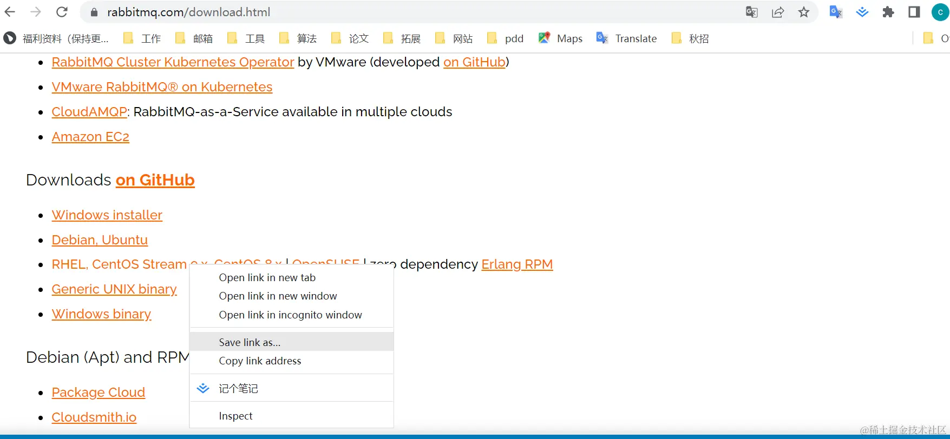Open the Maps bookmark
Screen dimensions: 950x439
click(x=560, y=38)
